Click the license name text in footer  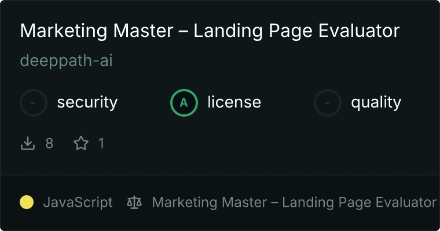coord(294,203)
